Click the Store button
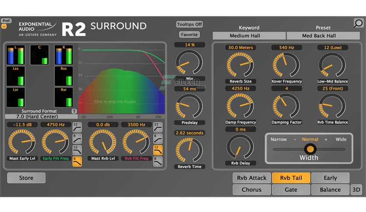366x212 pixels. tap(26, 178)
